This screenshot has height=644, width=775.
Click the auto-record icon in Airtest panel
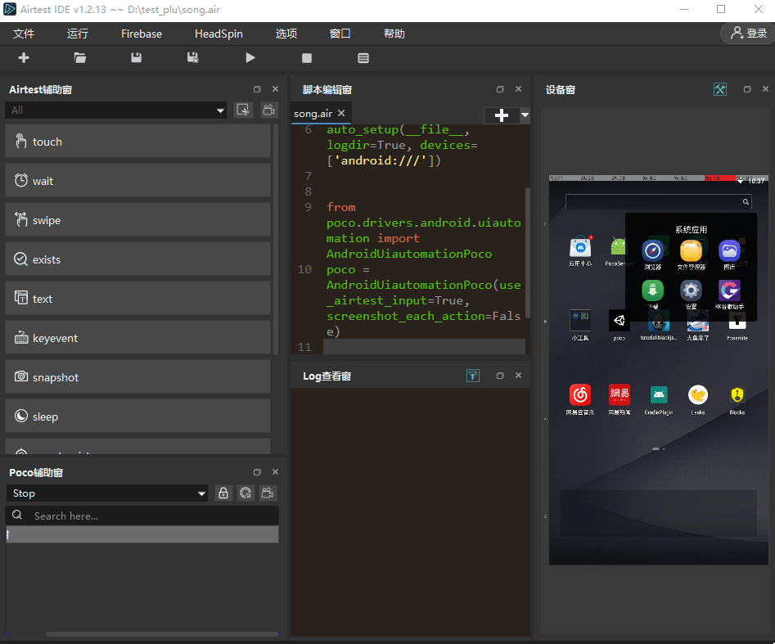pyautogui.click(x=243, y=110)
